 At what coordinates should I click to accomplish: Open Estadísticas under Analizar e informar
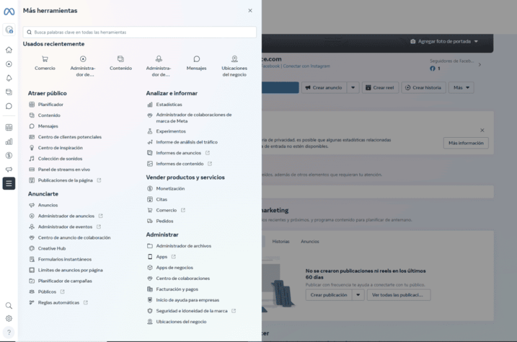[x=169, y=104]
